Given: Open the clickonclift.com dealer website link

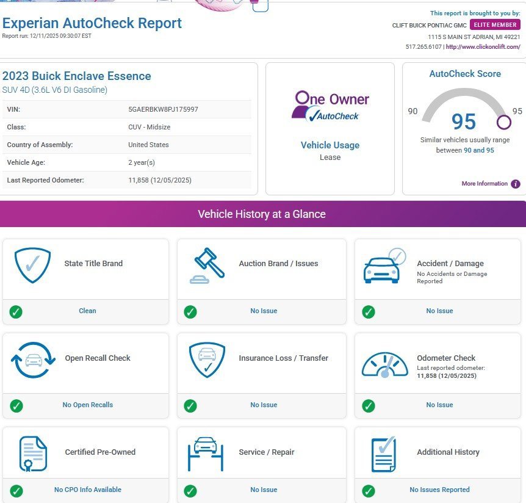Looking at the screenshot, I should [483, 47].
